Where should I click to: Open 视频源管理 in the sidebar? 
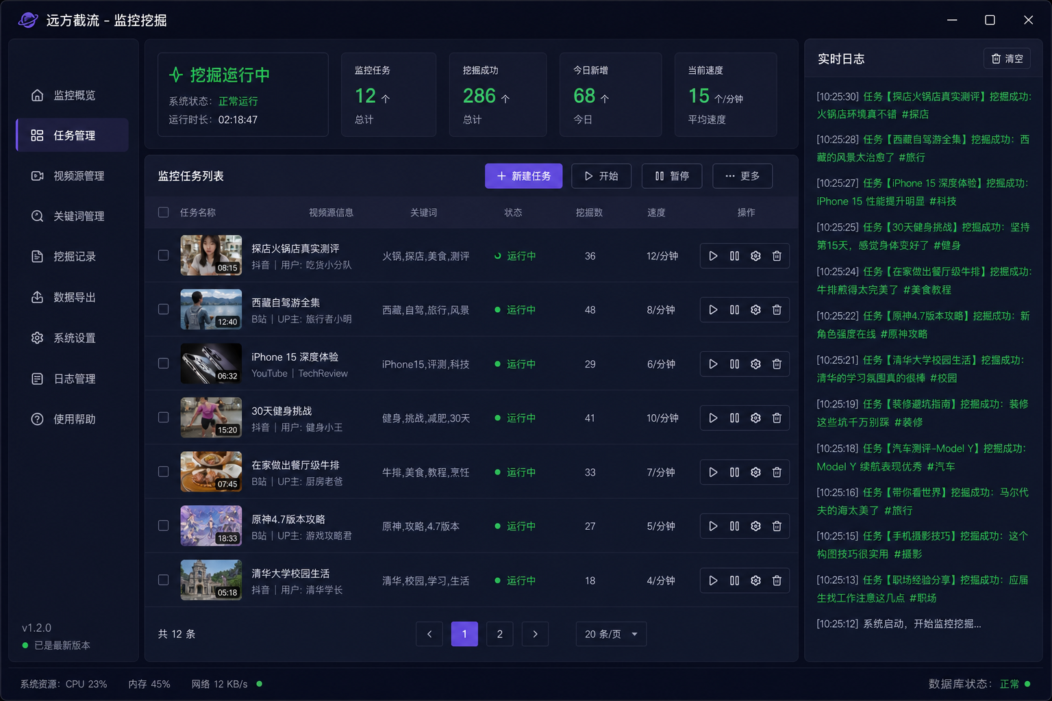(x=72, y=176)
